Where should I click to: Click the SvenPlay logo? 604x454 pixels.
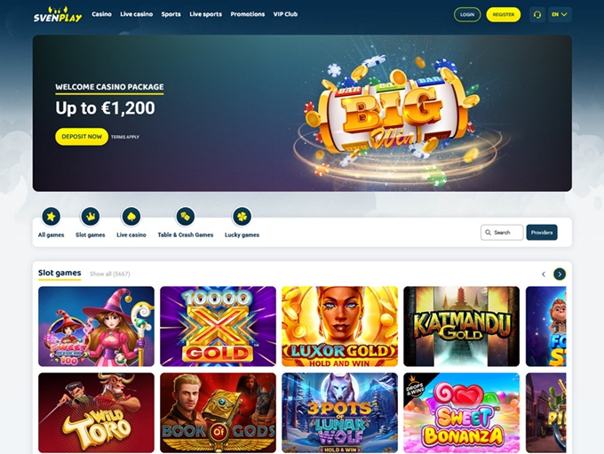point(58,14)
